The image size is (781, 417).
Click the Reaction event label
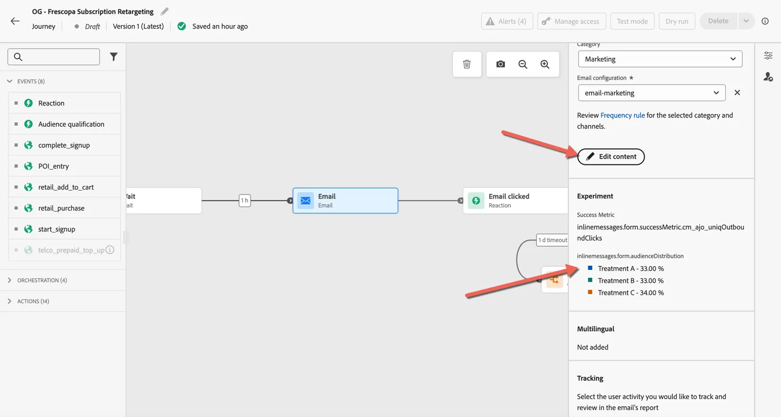click(51, 103)
